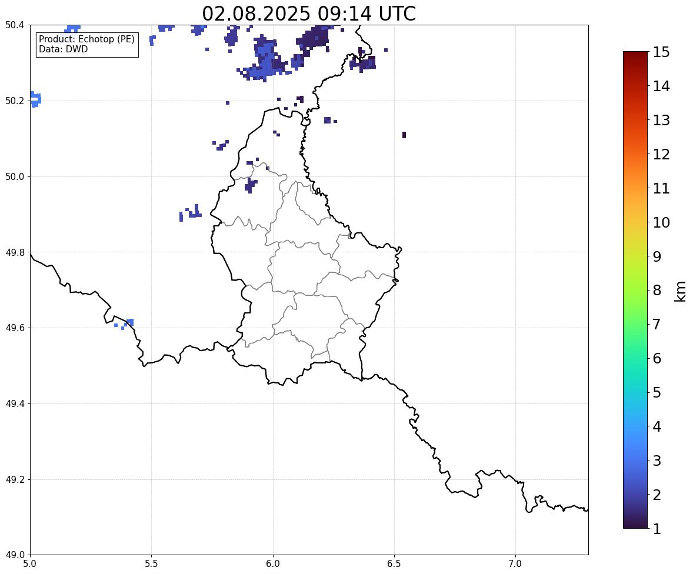693x574 pixels.
Task: Click the plot title "02.08.2025 09:14 UTC"
Action: [309, 14]
